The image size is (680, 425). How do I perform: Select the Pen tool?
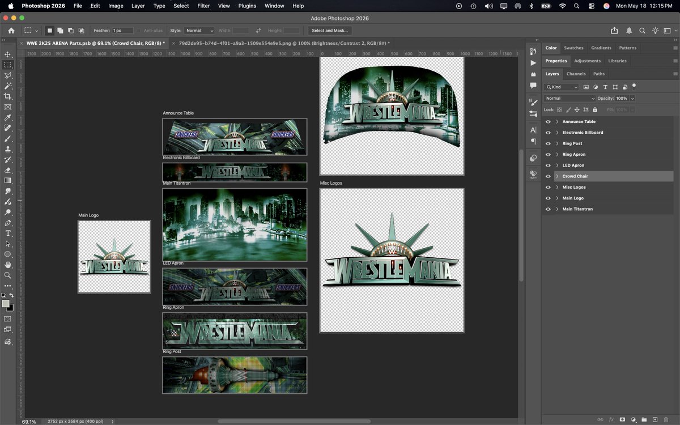[8, 223]
